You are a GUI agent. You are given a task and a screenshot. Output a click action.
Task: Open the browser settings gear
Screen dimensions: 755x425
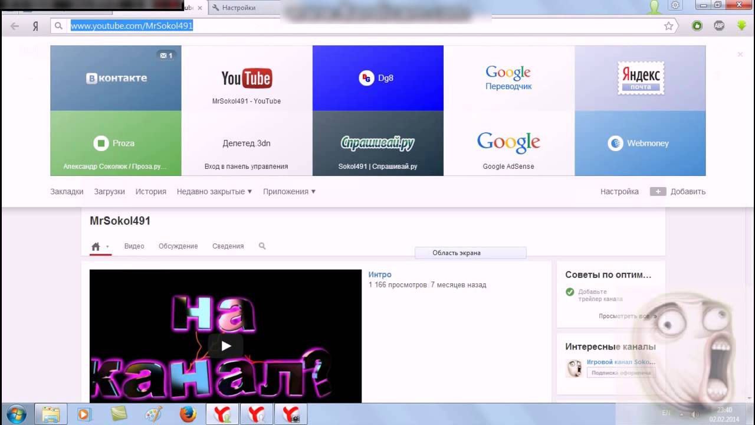(675, 6)
